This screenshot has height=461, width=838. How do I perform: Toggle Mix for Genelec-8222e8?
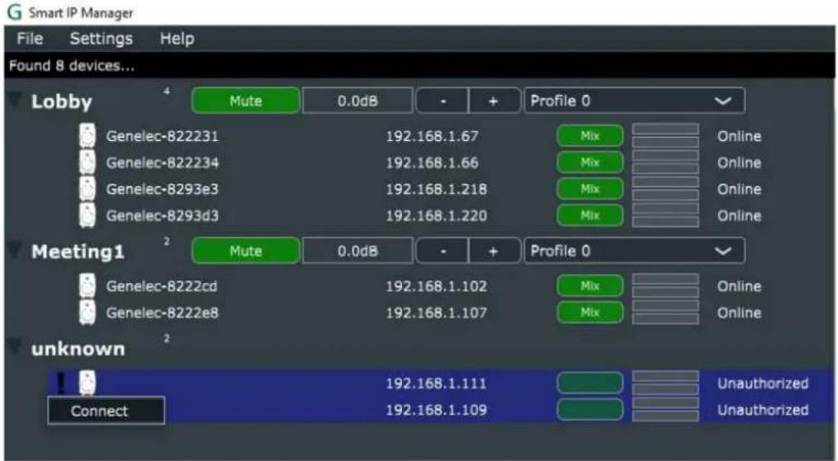coord(590,313)
